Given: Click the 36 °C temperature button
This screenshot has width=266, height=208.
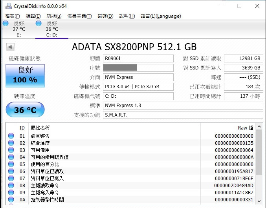Looking at the screenshot, I should pos(25,109).
